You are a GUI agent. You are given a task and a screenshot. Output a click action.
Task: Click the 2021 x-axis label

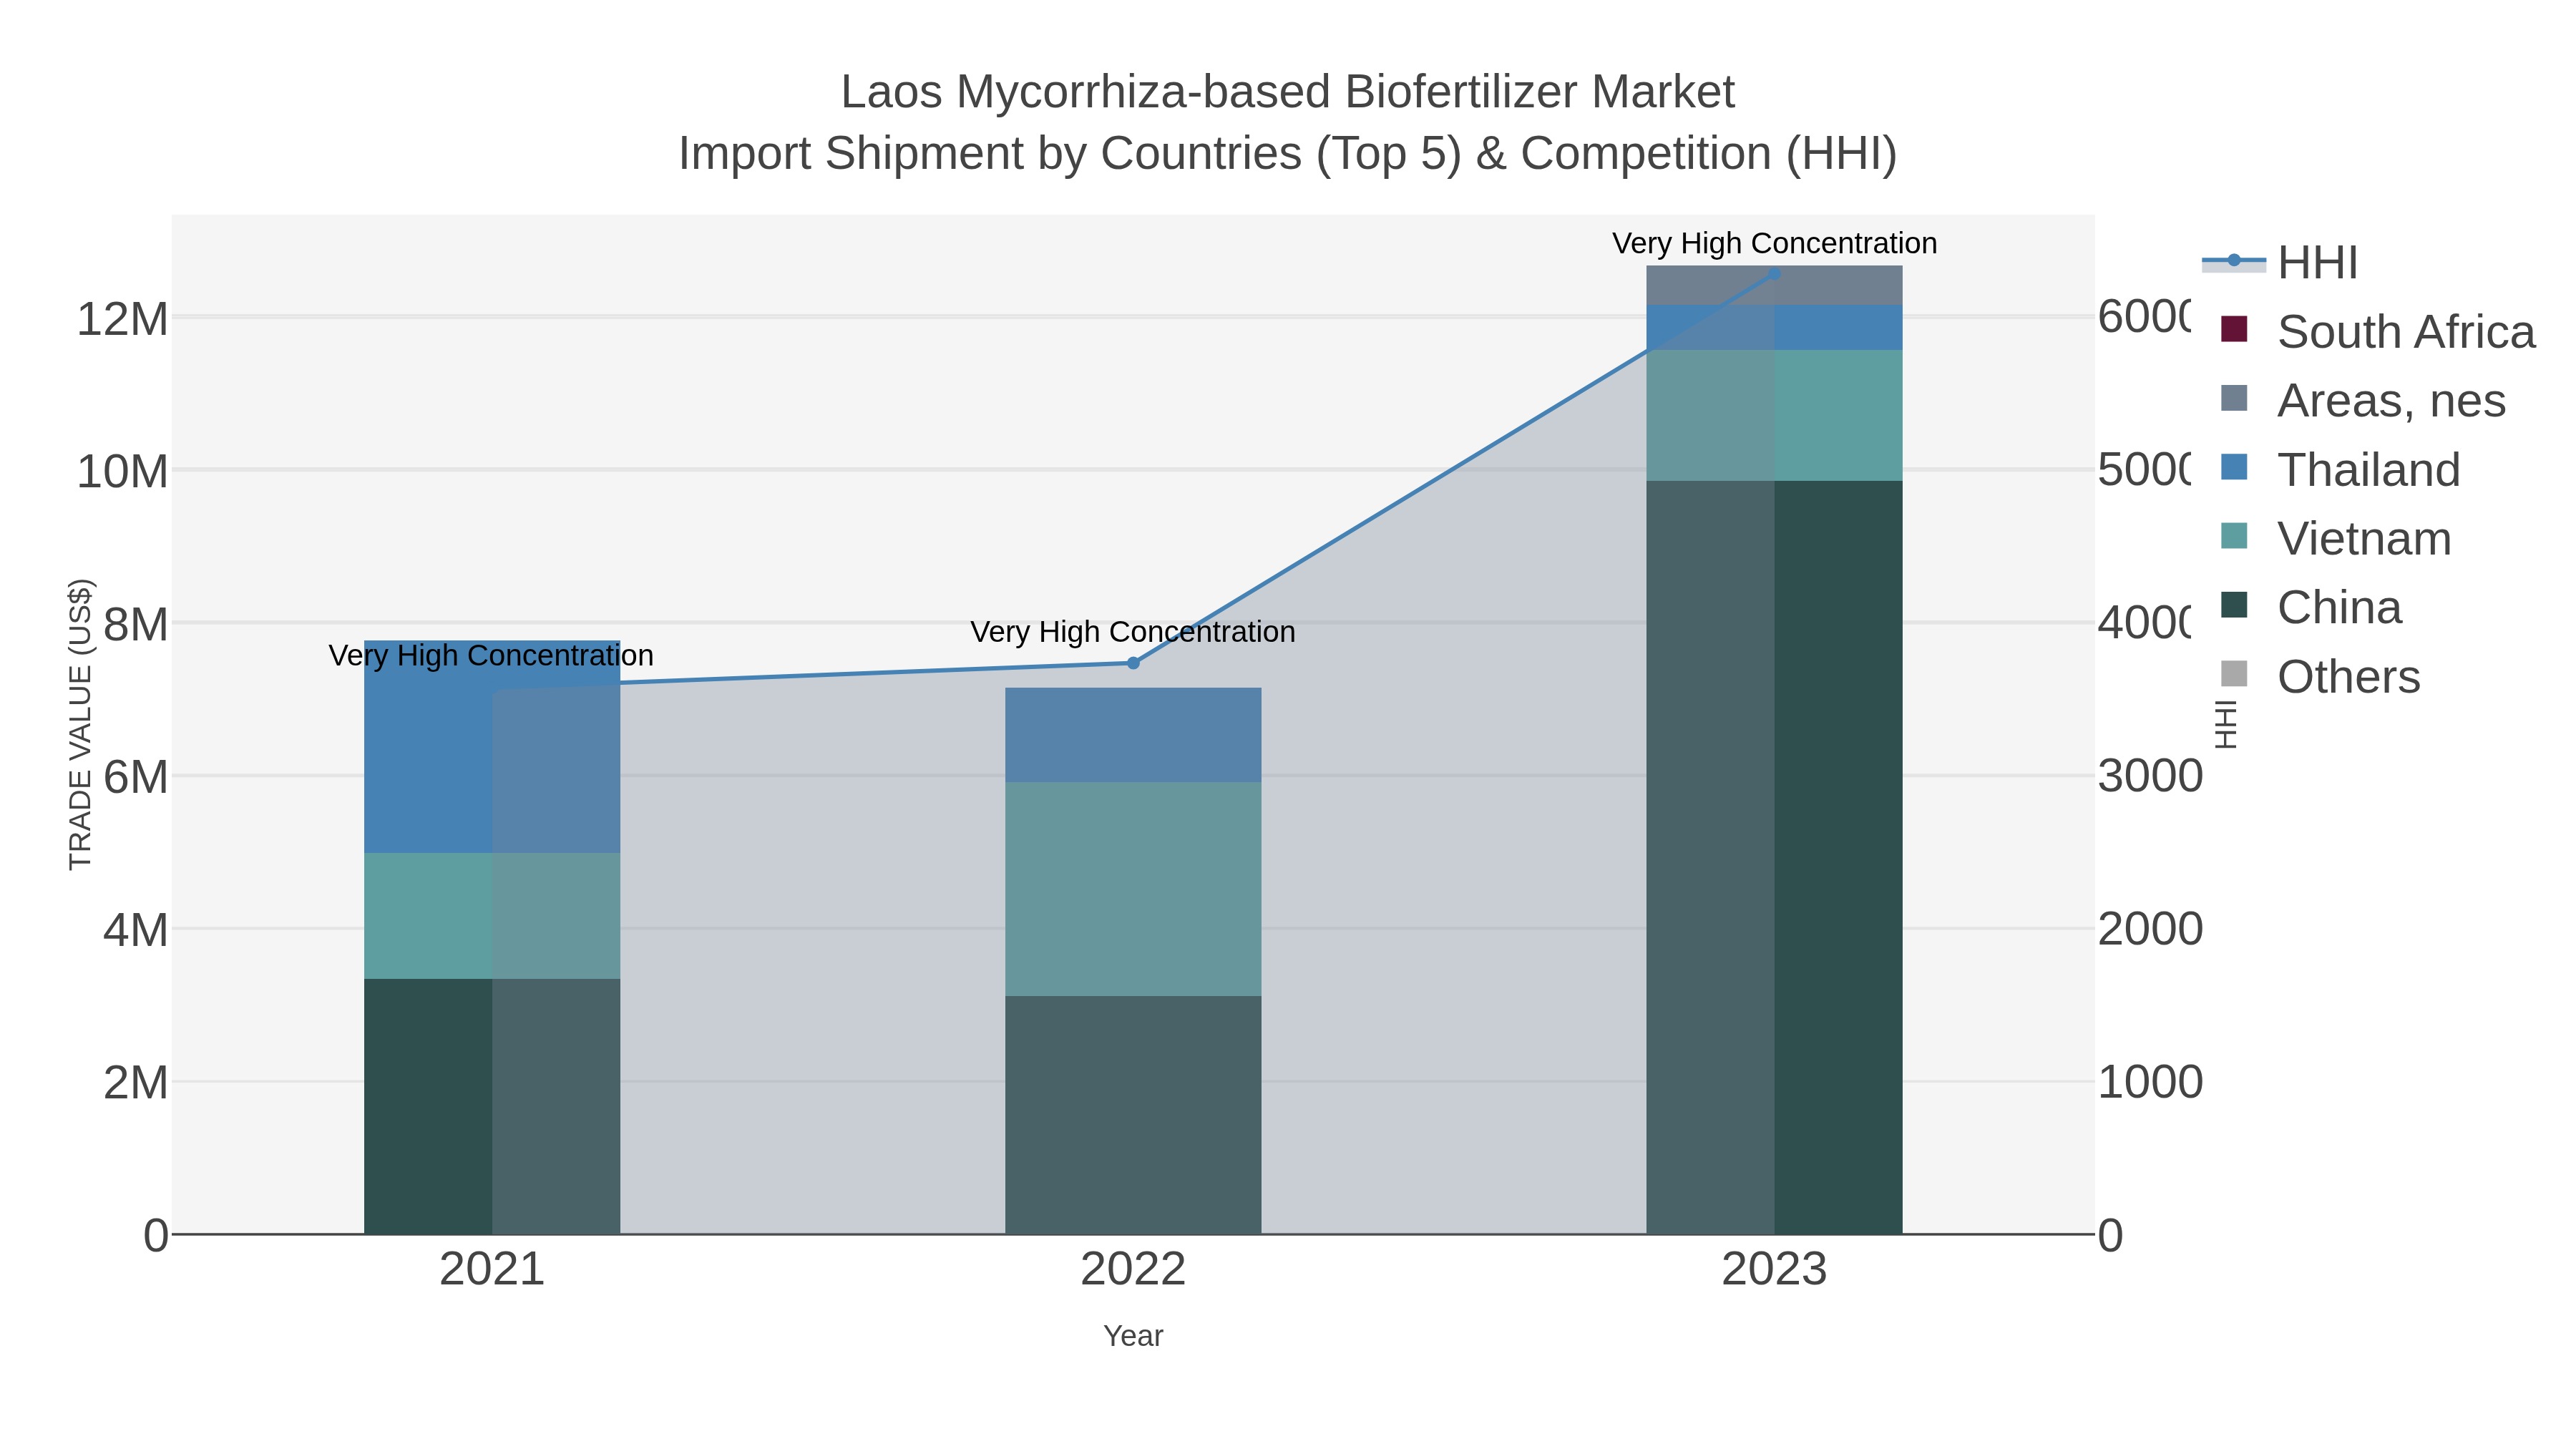(x=492, y=1270)
